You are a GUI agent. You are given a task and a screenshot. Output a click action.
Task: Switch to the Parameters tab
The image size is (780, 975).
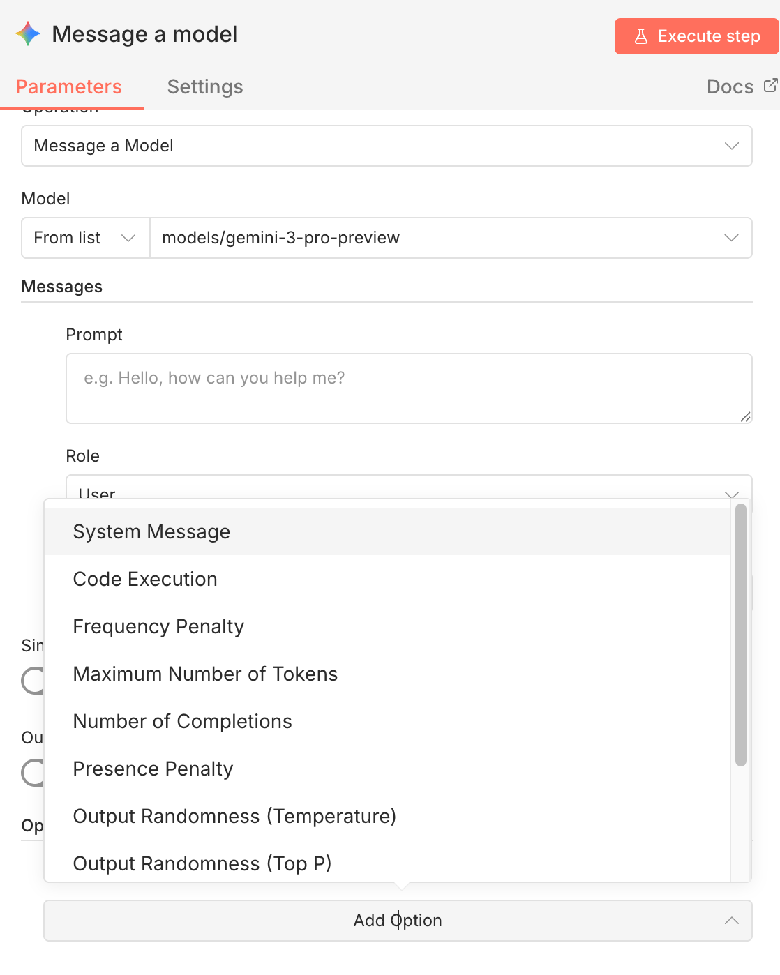pos(68,86)
